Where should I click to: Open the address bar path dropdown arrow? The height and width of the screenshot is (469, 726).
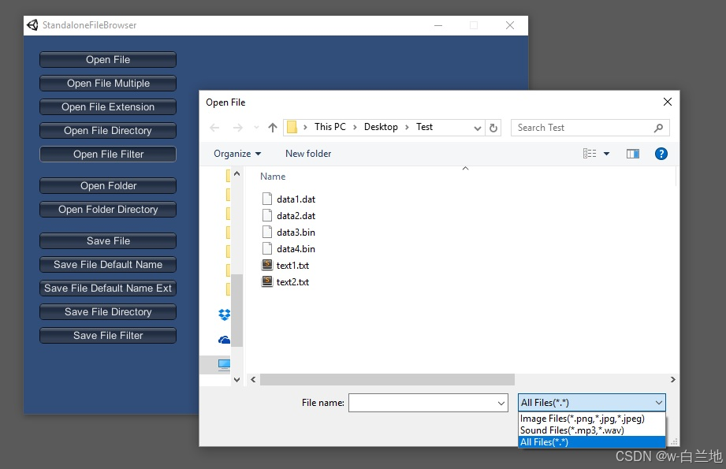pyautogui.click(x=478, y=127)
